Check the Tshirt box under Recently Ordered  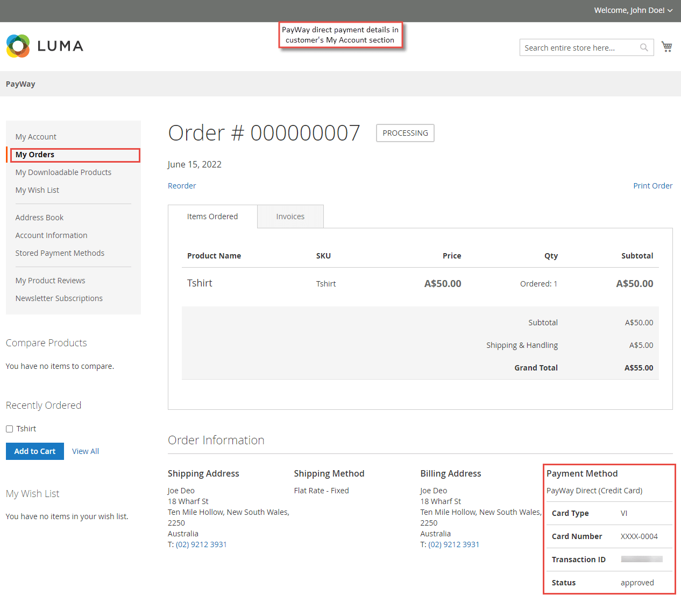coord(9,428)
